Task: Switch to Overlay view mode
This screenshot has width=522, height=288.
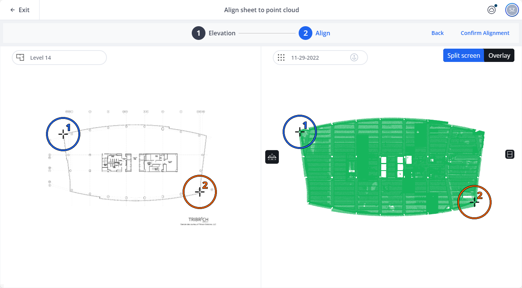Action: [499, 55]
